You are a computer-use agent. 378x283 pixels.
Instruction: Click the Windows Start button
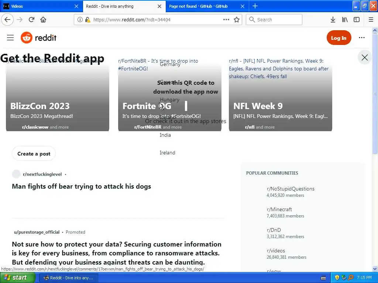17,277
